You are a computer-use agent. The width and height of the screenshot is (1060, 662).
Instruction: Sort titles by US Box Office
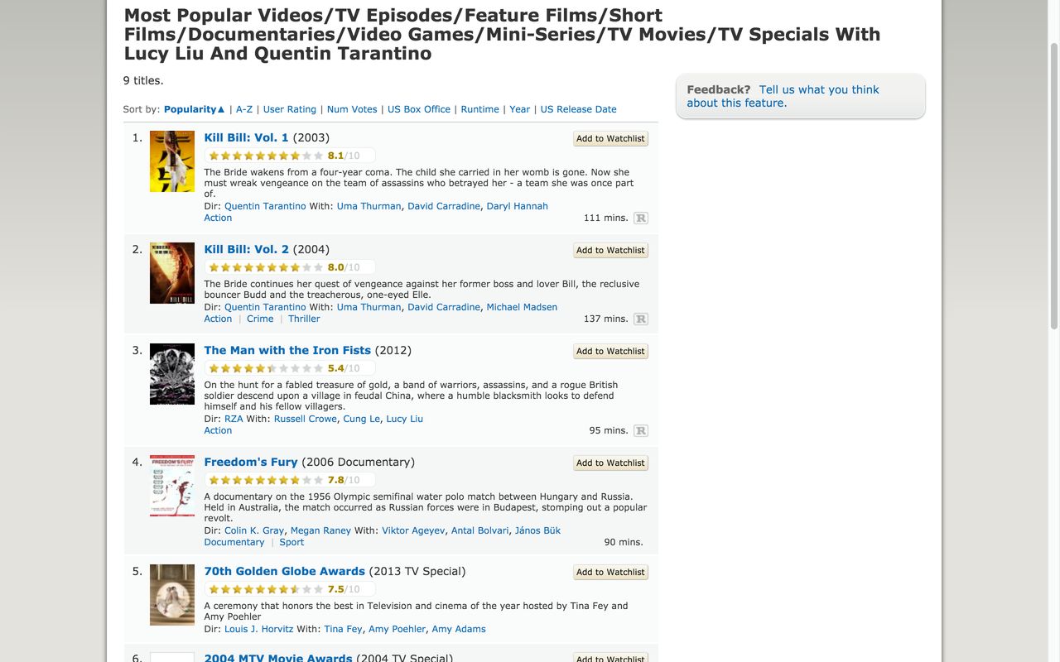419,109
